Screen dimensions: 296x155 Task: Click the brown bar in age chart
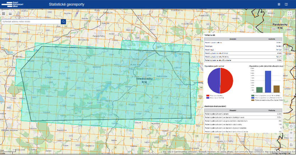276,89
